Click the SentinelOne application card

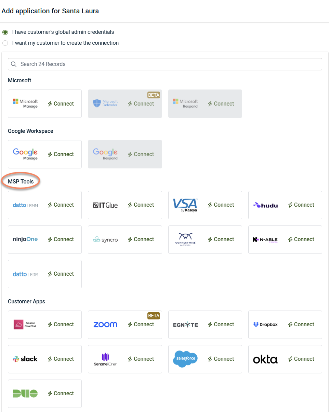tap(125, 359)
